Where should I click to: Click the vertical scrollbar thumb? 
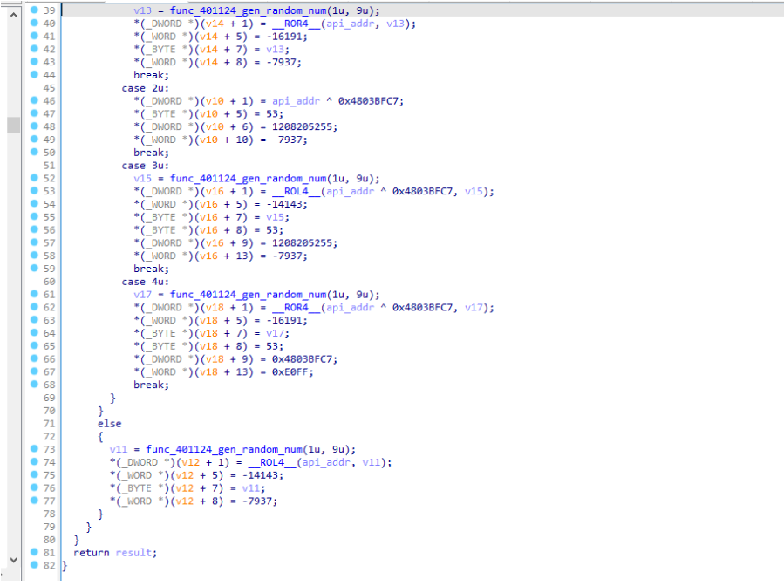13,124
